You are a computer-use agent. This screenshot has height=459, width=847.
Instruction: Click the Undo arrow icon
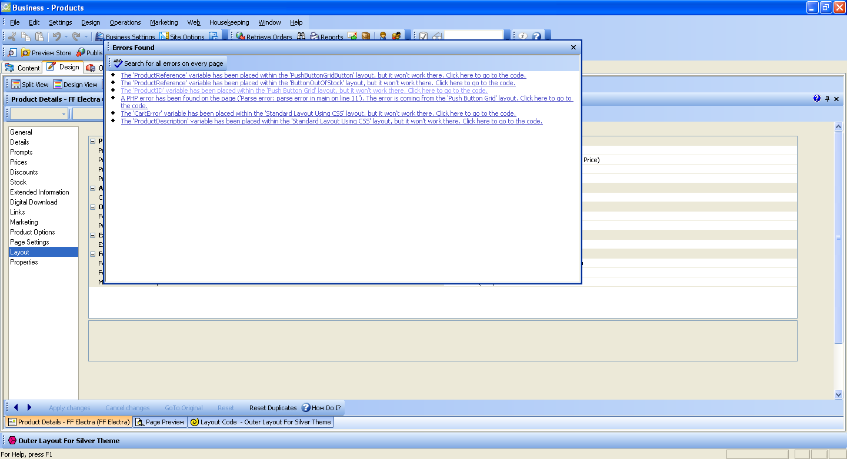coord(57,36)
